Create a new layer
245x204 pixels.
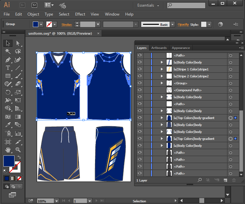(x=225, y=180)
